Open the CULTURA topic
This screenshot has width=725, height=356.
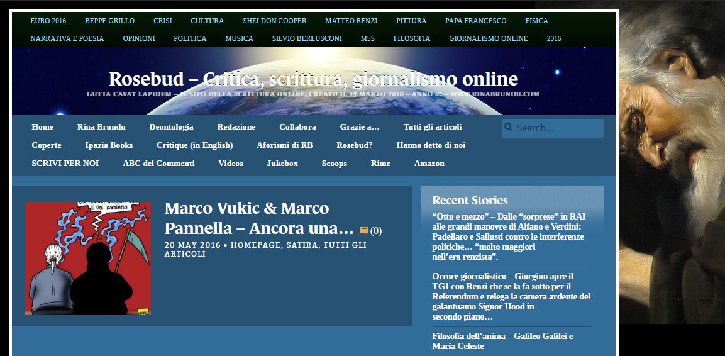pos(207,21)
